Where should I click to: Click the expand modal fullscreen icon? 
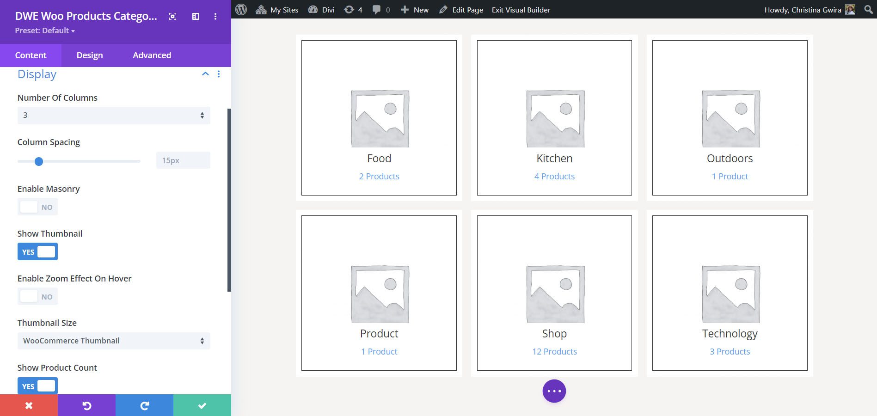tap(172, 17)
